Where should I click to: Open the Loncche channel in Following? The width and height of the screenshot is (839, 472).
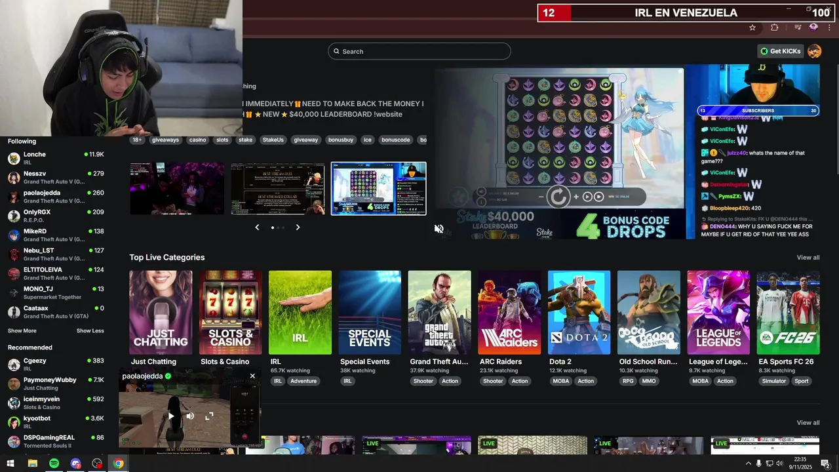click(x=56, y=158)
